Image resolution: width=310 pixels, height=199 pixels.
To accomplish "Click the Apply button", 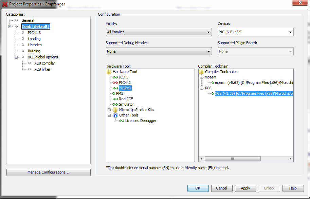I will 245,188.
